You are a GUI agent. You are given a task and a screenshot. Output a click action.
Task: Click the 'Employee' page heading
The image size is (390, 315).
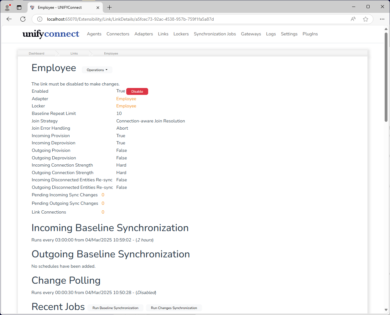(54, 68)
